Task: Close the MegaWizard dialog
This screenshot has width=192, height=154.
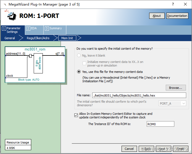Action: click(185, 4)
